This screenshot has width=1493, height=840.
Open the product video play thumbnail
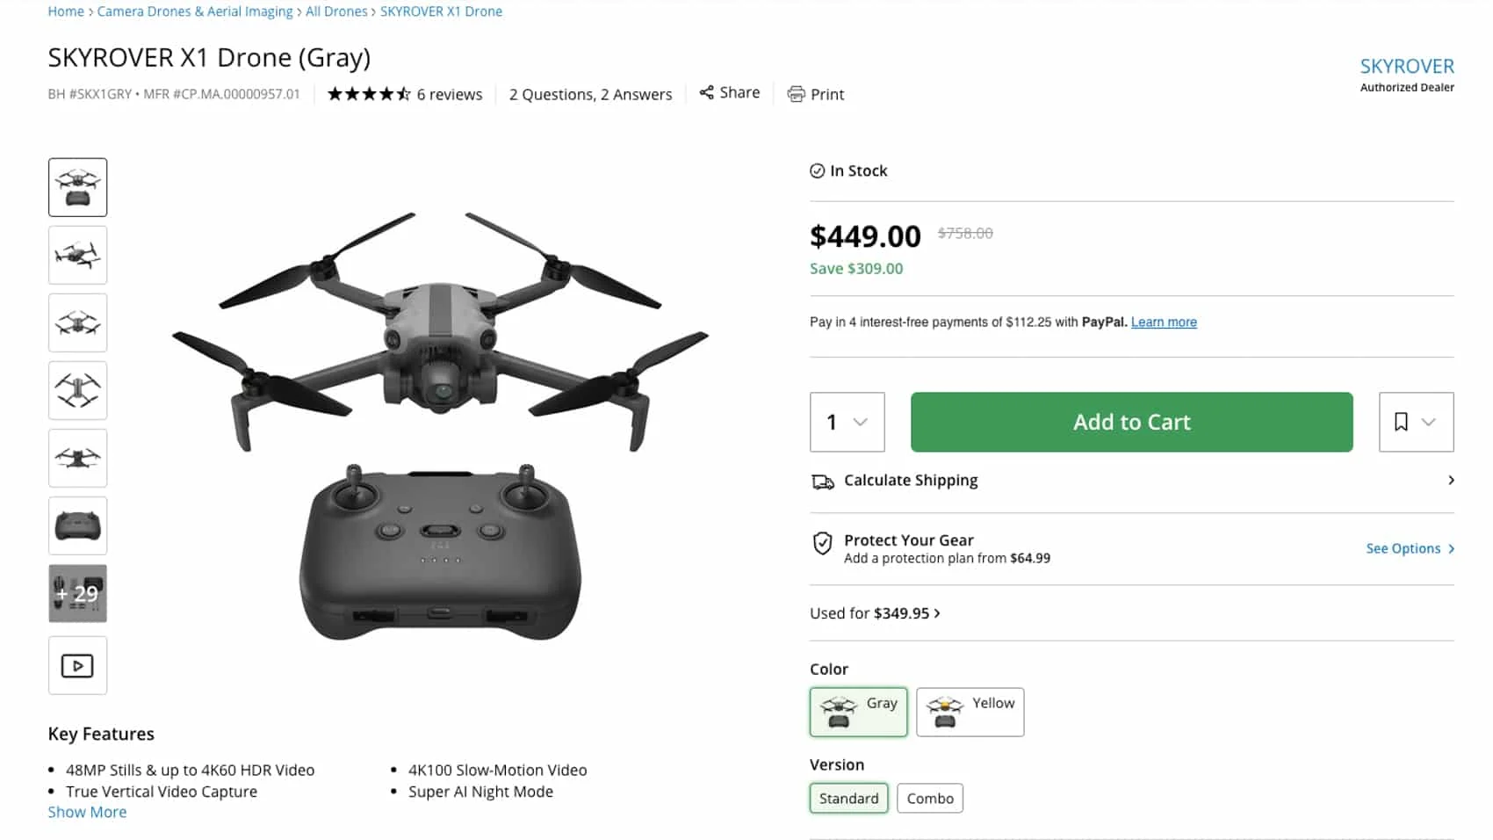click(x=77, y=665)
